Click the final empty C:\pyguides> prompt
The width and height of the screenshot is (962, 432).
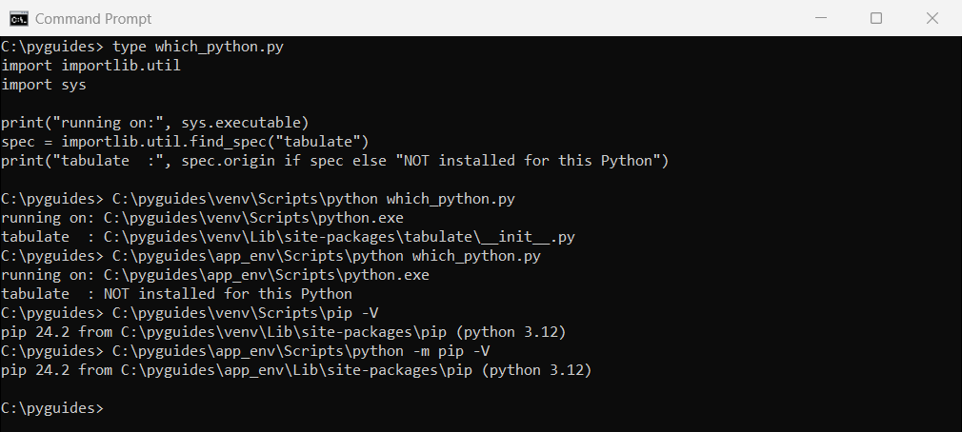tap(52, 407)
